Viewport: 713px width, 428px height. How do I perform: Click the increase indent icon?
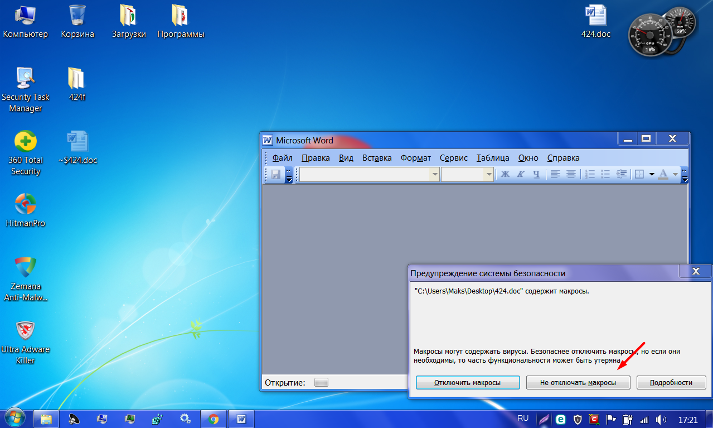pyautogui.click(x=622, y=174)
